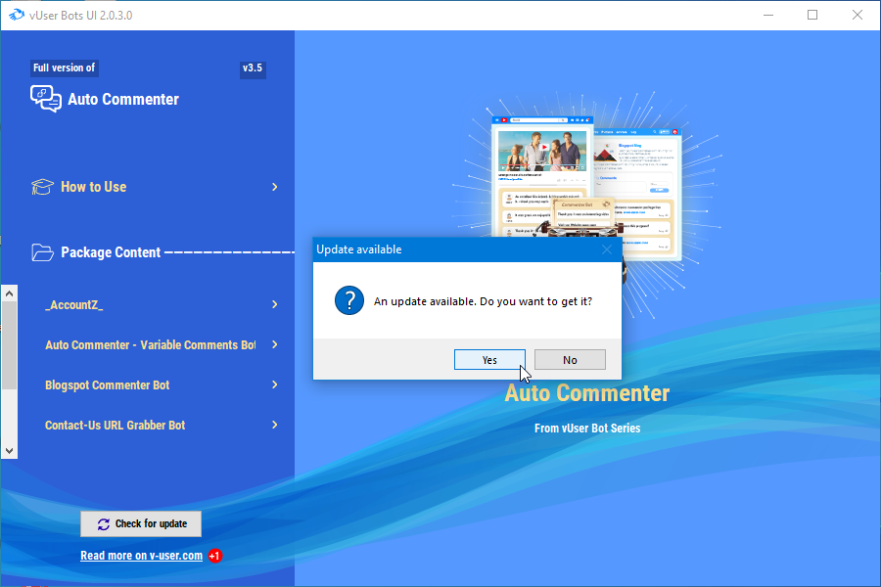Click the package list scrollbar down arrow
The image size is (881, 587).
pos(9,450)
